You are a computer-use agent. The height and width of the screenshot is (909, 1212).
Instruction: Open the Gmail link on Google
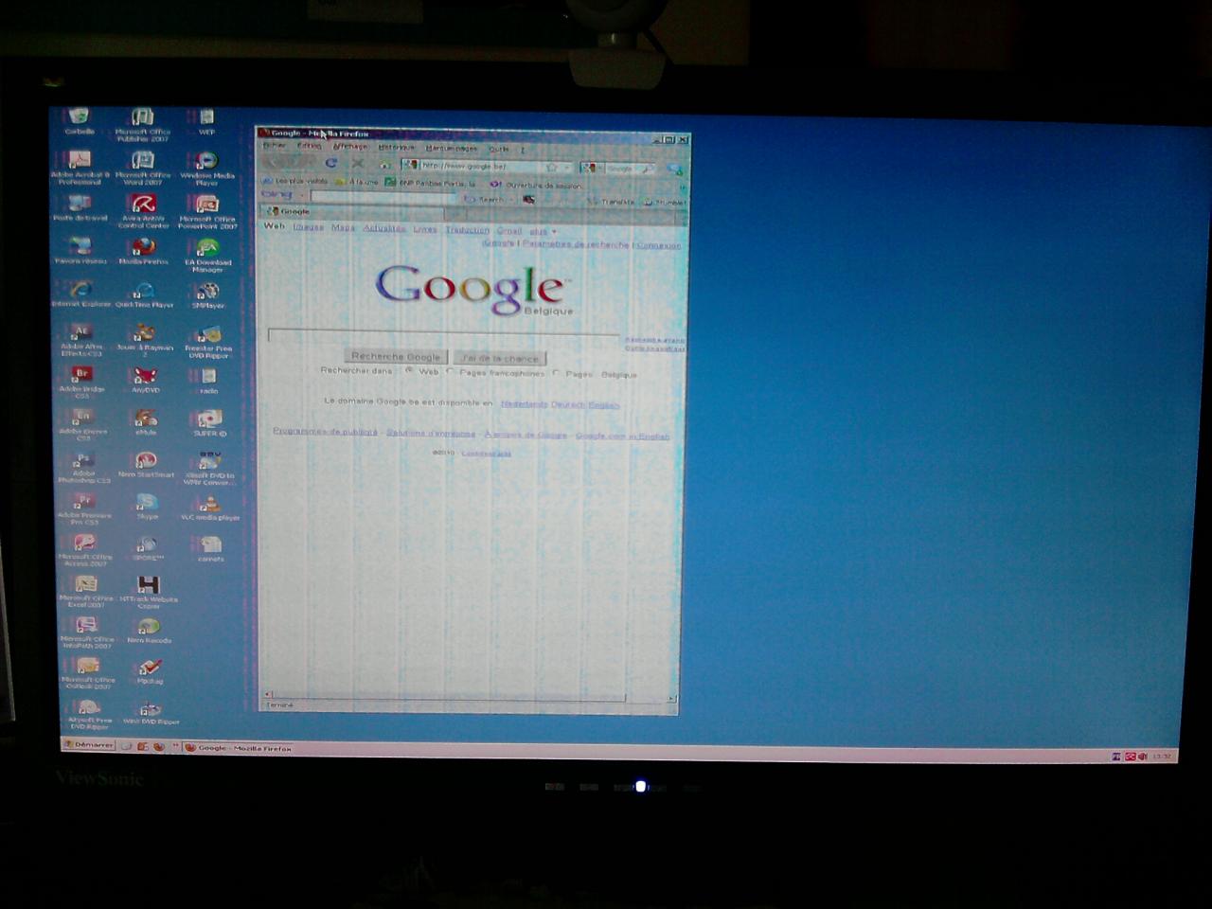pyautogui.click(x=509, y=230)
